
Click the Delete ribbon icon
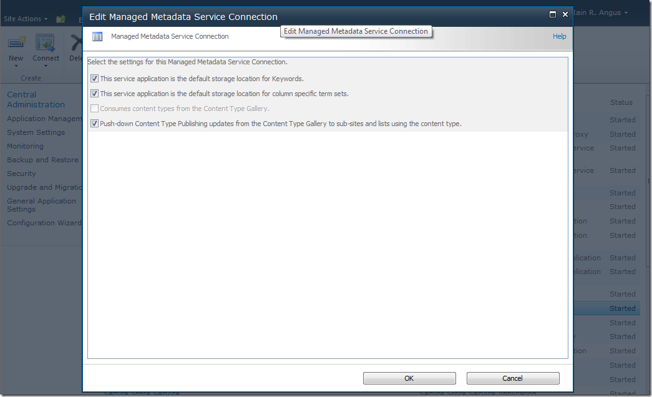pyautogui.click(x=76, y=43)
